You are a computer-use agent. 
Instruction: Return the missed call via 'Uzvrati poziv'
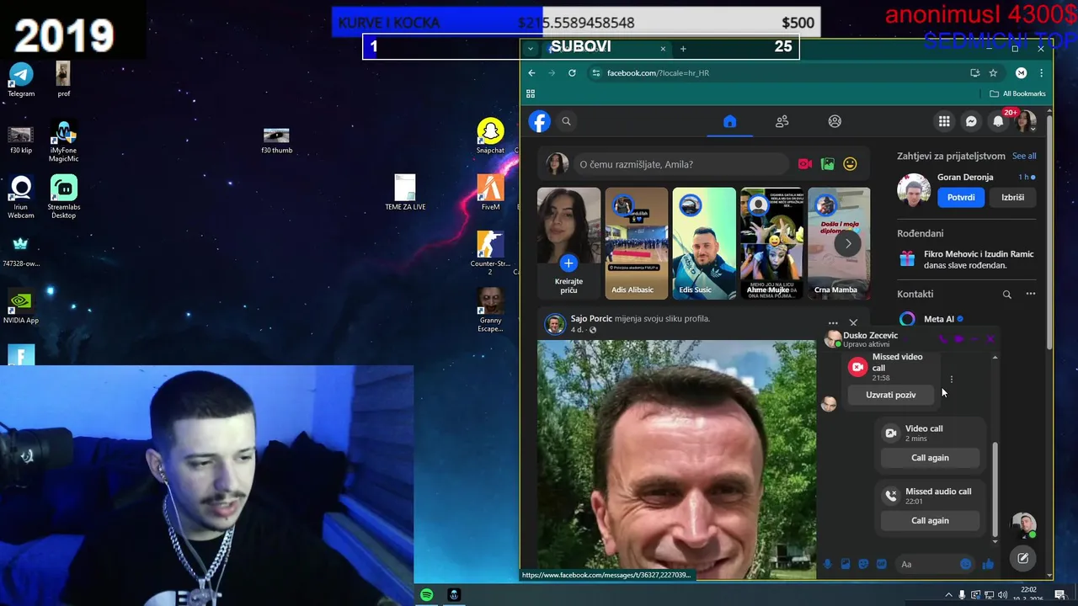pyautogui.click(x=890, y=395)
